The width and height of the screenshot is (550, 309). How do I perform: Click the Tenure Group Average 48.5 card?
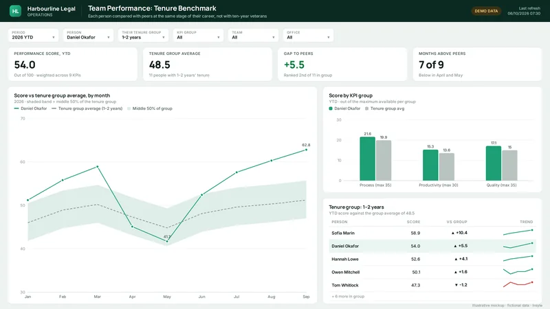click(x=208, y=65)
